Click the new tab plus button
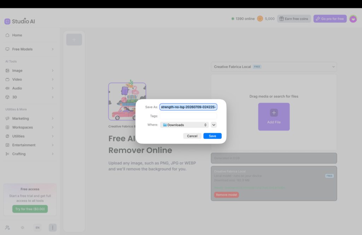362x235 pixels. pos(74,40)
